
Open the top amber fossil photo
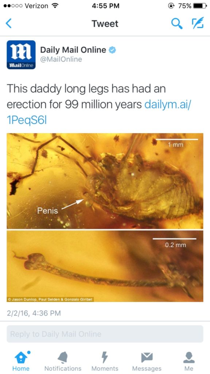[105, 181]
